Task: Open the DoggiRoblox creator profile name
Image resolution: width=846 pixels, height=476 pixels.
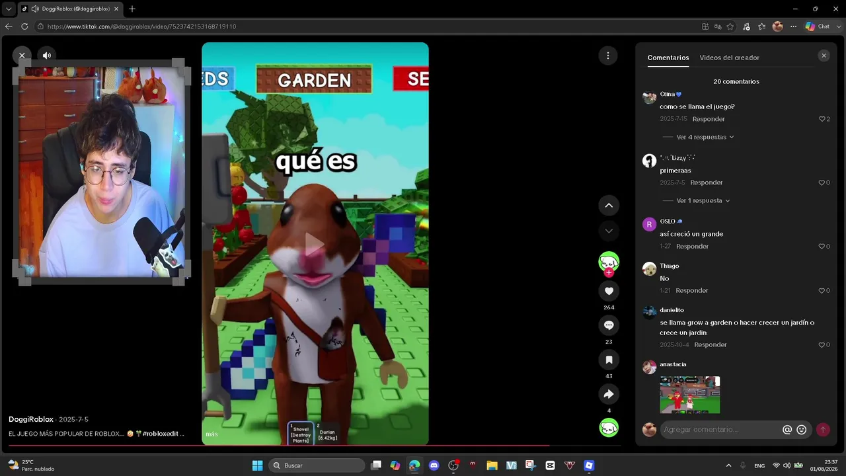Action: [31, 419]
